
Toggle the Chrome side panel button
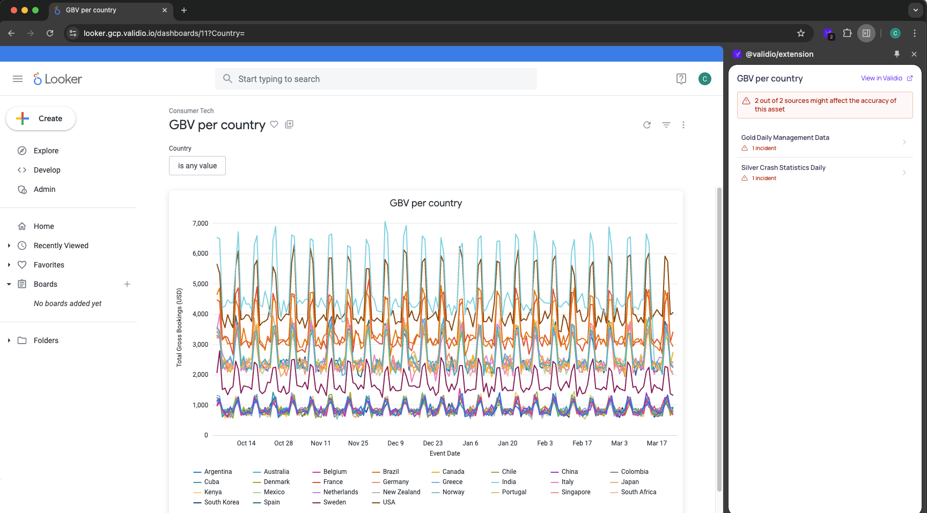tap(866, 33)
